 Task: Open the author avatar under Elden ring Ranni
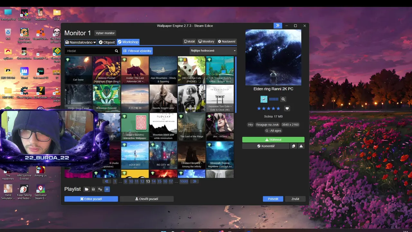click(x=264, y=99)
